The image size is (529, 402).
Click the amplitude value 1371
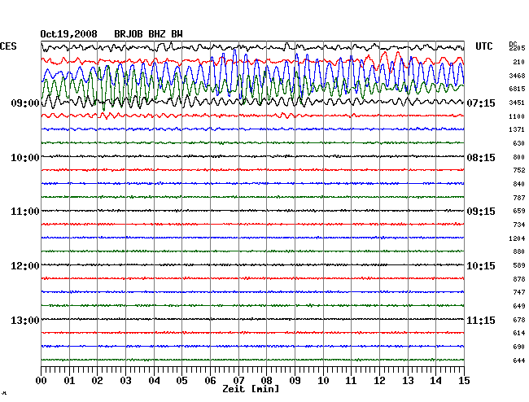tap(517, 129)
